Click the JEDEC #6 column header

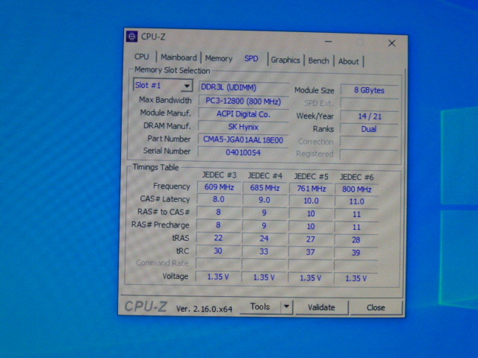click(357, 178)
